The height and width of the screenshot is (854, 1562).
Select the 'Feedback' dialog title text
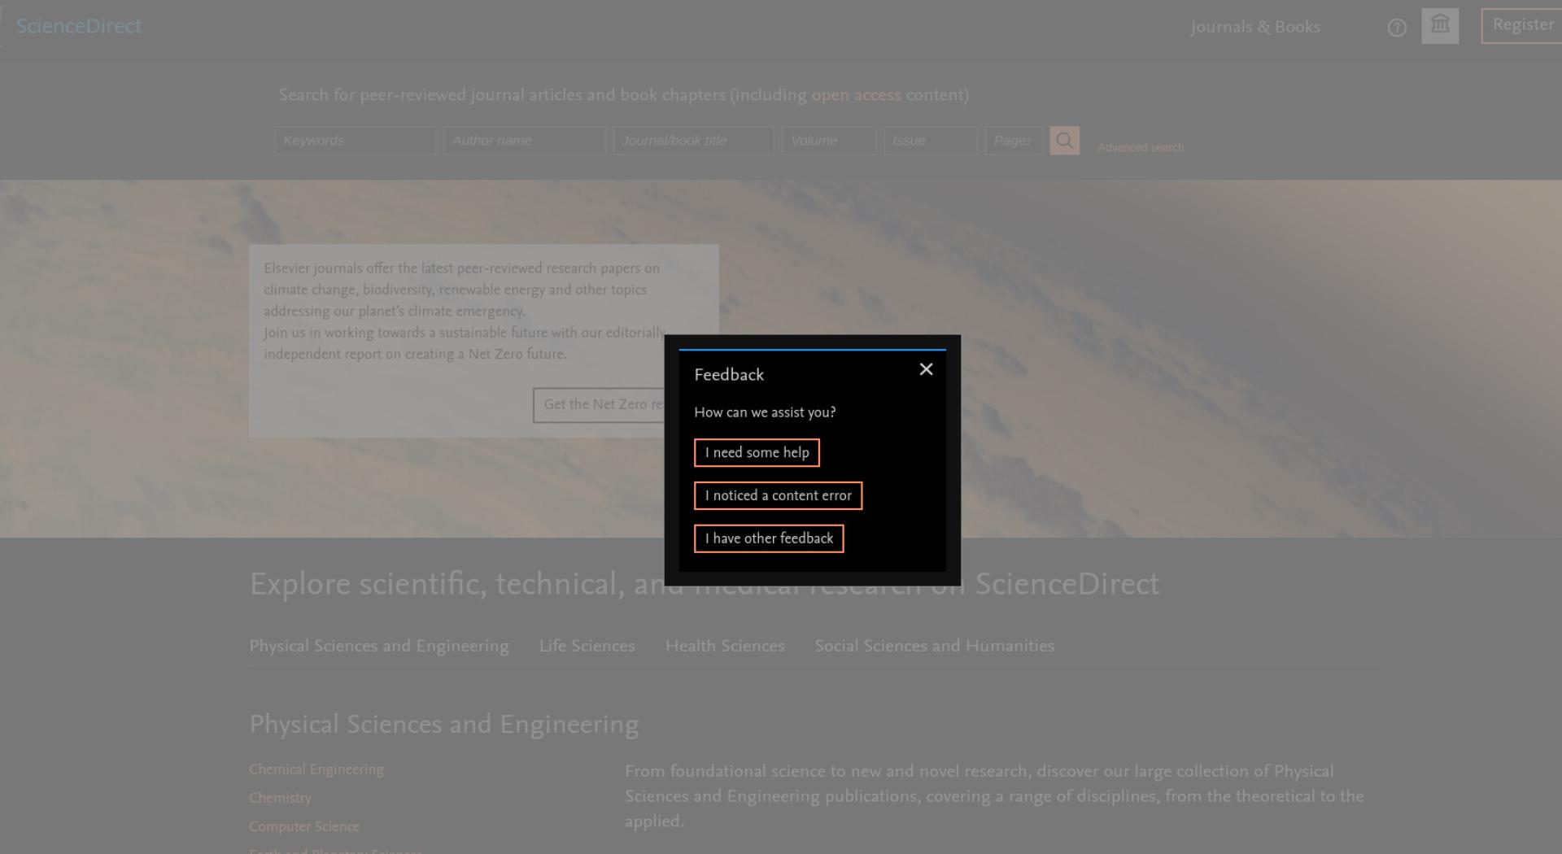tap(729, 375)
